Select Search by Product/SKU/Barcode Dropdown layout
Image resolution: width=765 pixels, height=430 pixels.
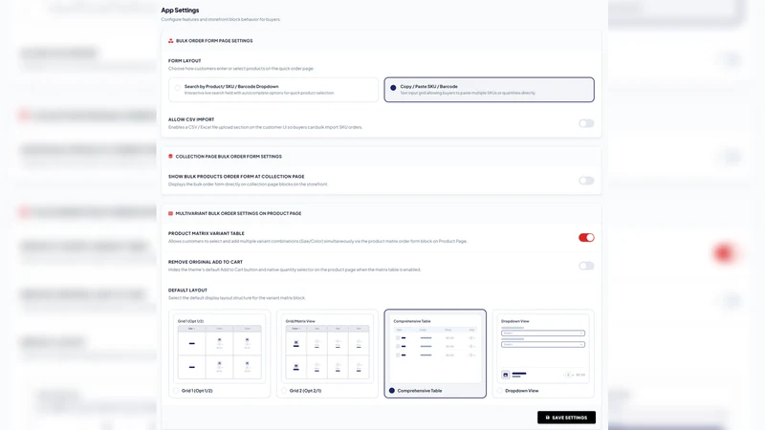coord(273,90)
